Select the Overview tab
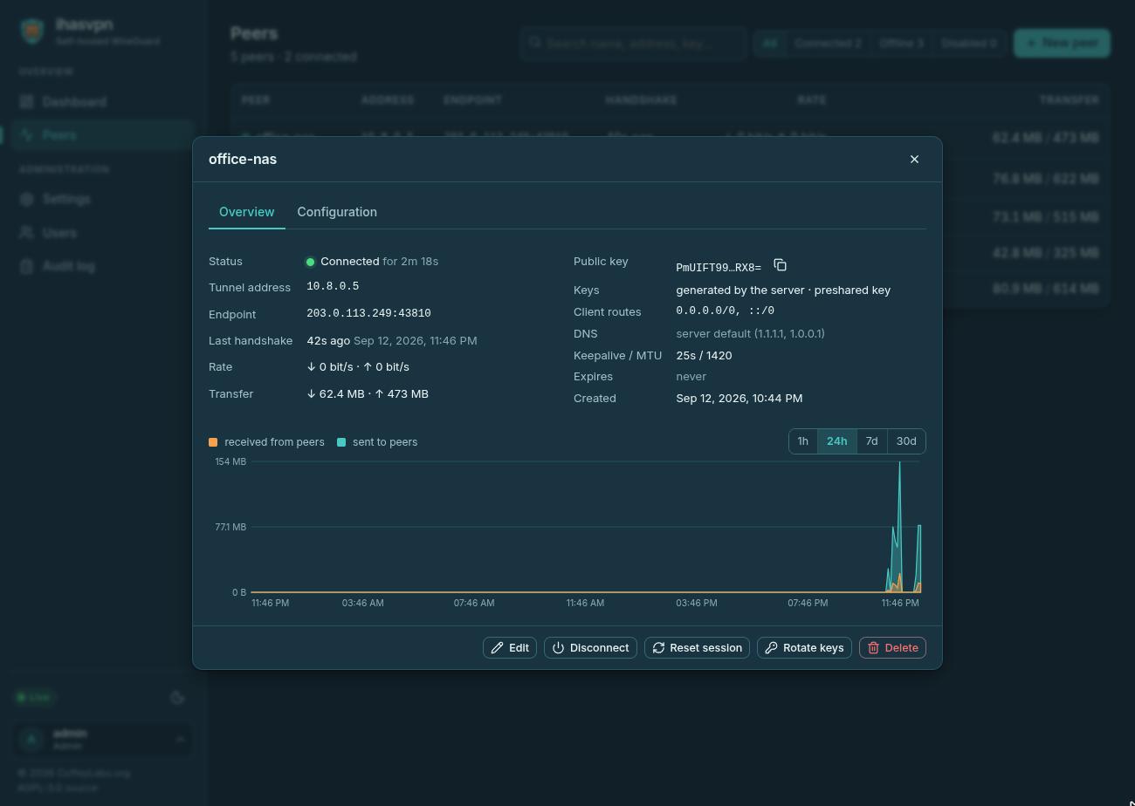Image resolution: width=1135 pixels, height=806 pixels. (x=246, y=212)
